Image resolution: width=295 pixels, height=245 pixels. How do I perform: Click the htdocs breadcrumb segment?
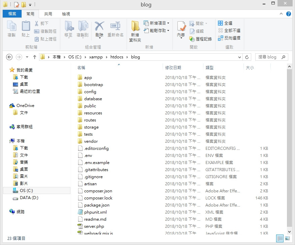[117, 57]
